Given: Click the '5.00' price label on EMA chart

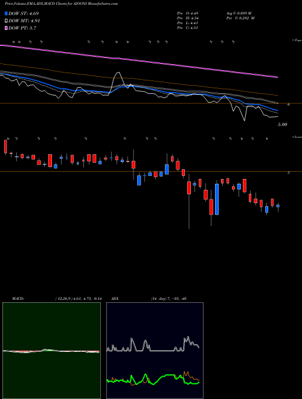Looking at the screenshot, I should [283, 125].
